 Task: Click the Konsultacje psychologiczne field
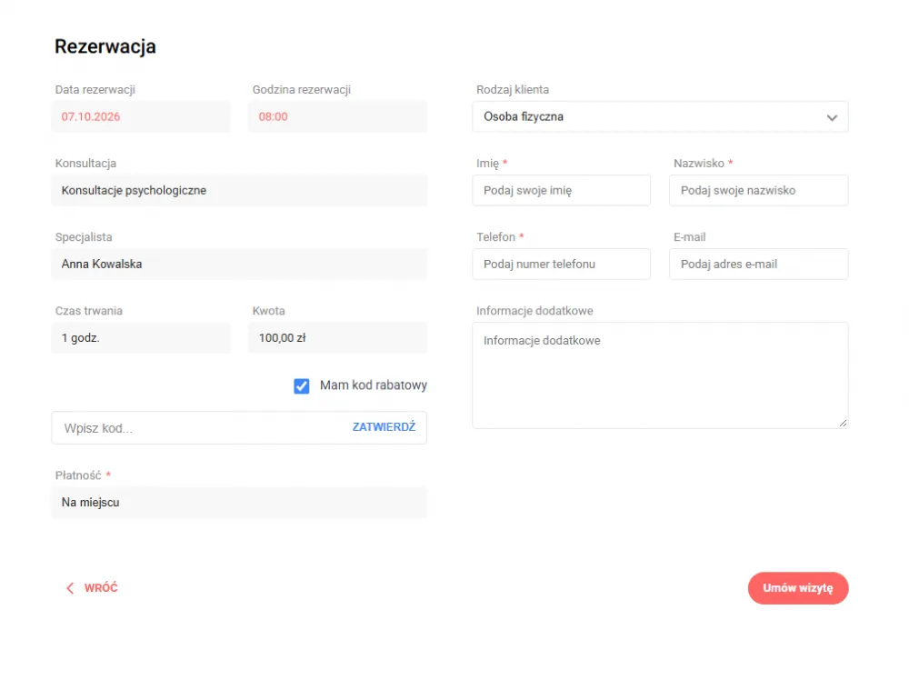click(x=239, y=191)
